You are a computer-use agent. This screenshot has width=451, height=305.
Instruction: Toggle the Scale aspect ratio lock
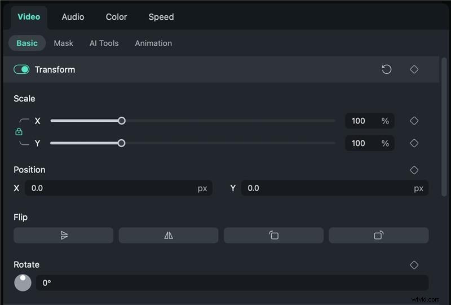coord(19,132)
